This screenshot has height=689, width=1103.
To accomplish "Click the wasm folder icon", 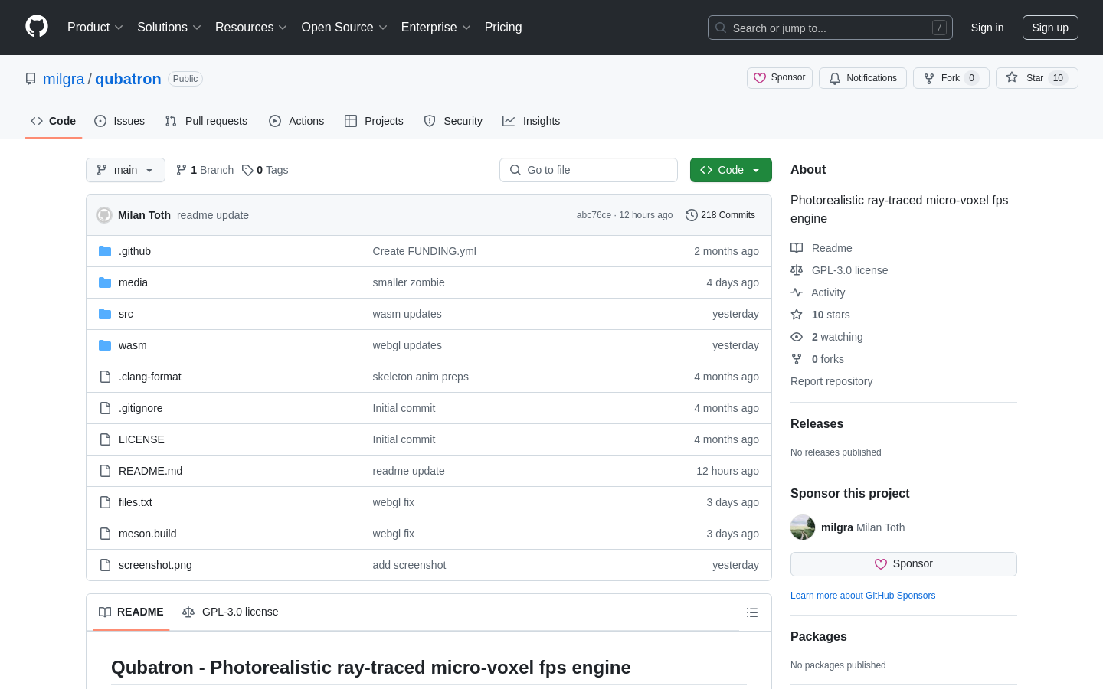I will click(105, 345).
